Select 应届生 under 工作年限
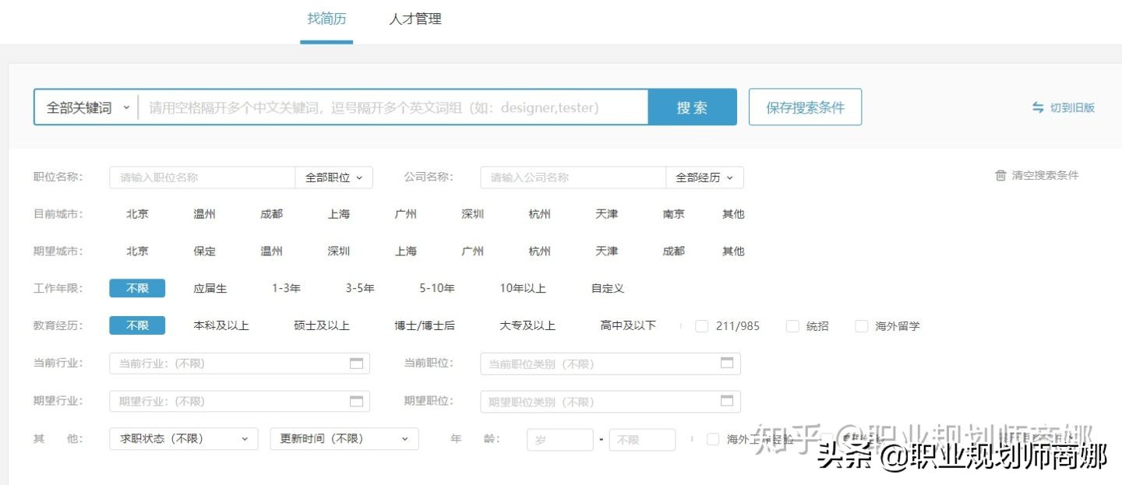The height and width of the screenshot is (485, 1122). point(211,288)
